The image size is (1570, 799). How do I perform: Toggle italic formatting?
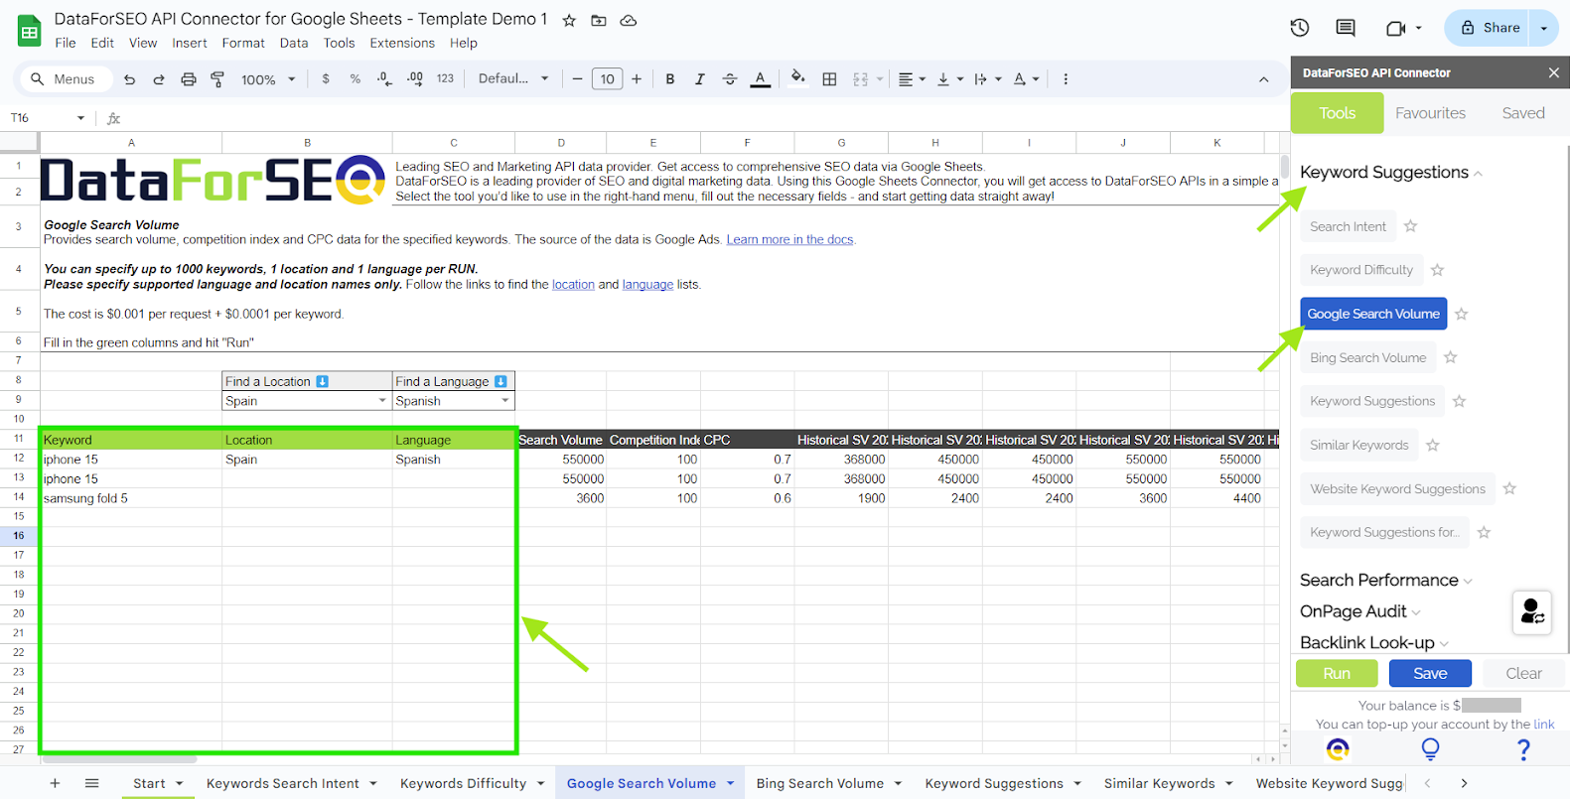(700, 79)
